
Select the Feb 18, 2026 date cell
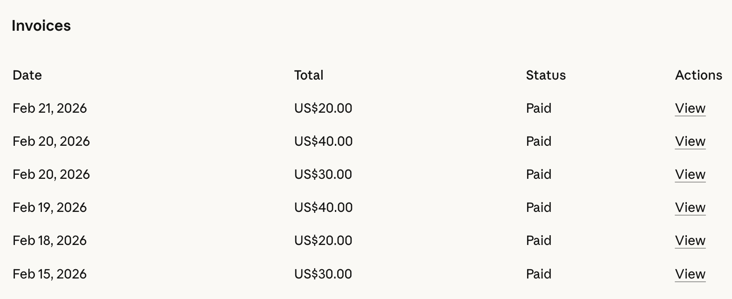(x=50, y=240)
